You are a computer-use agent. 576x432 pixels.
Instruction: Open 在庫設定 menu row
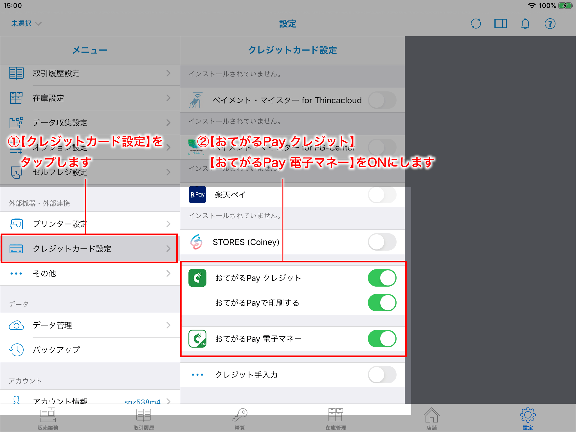click(x=90, y=98)
